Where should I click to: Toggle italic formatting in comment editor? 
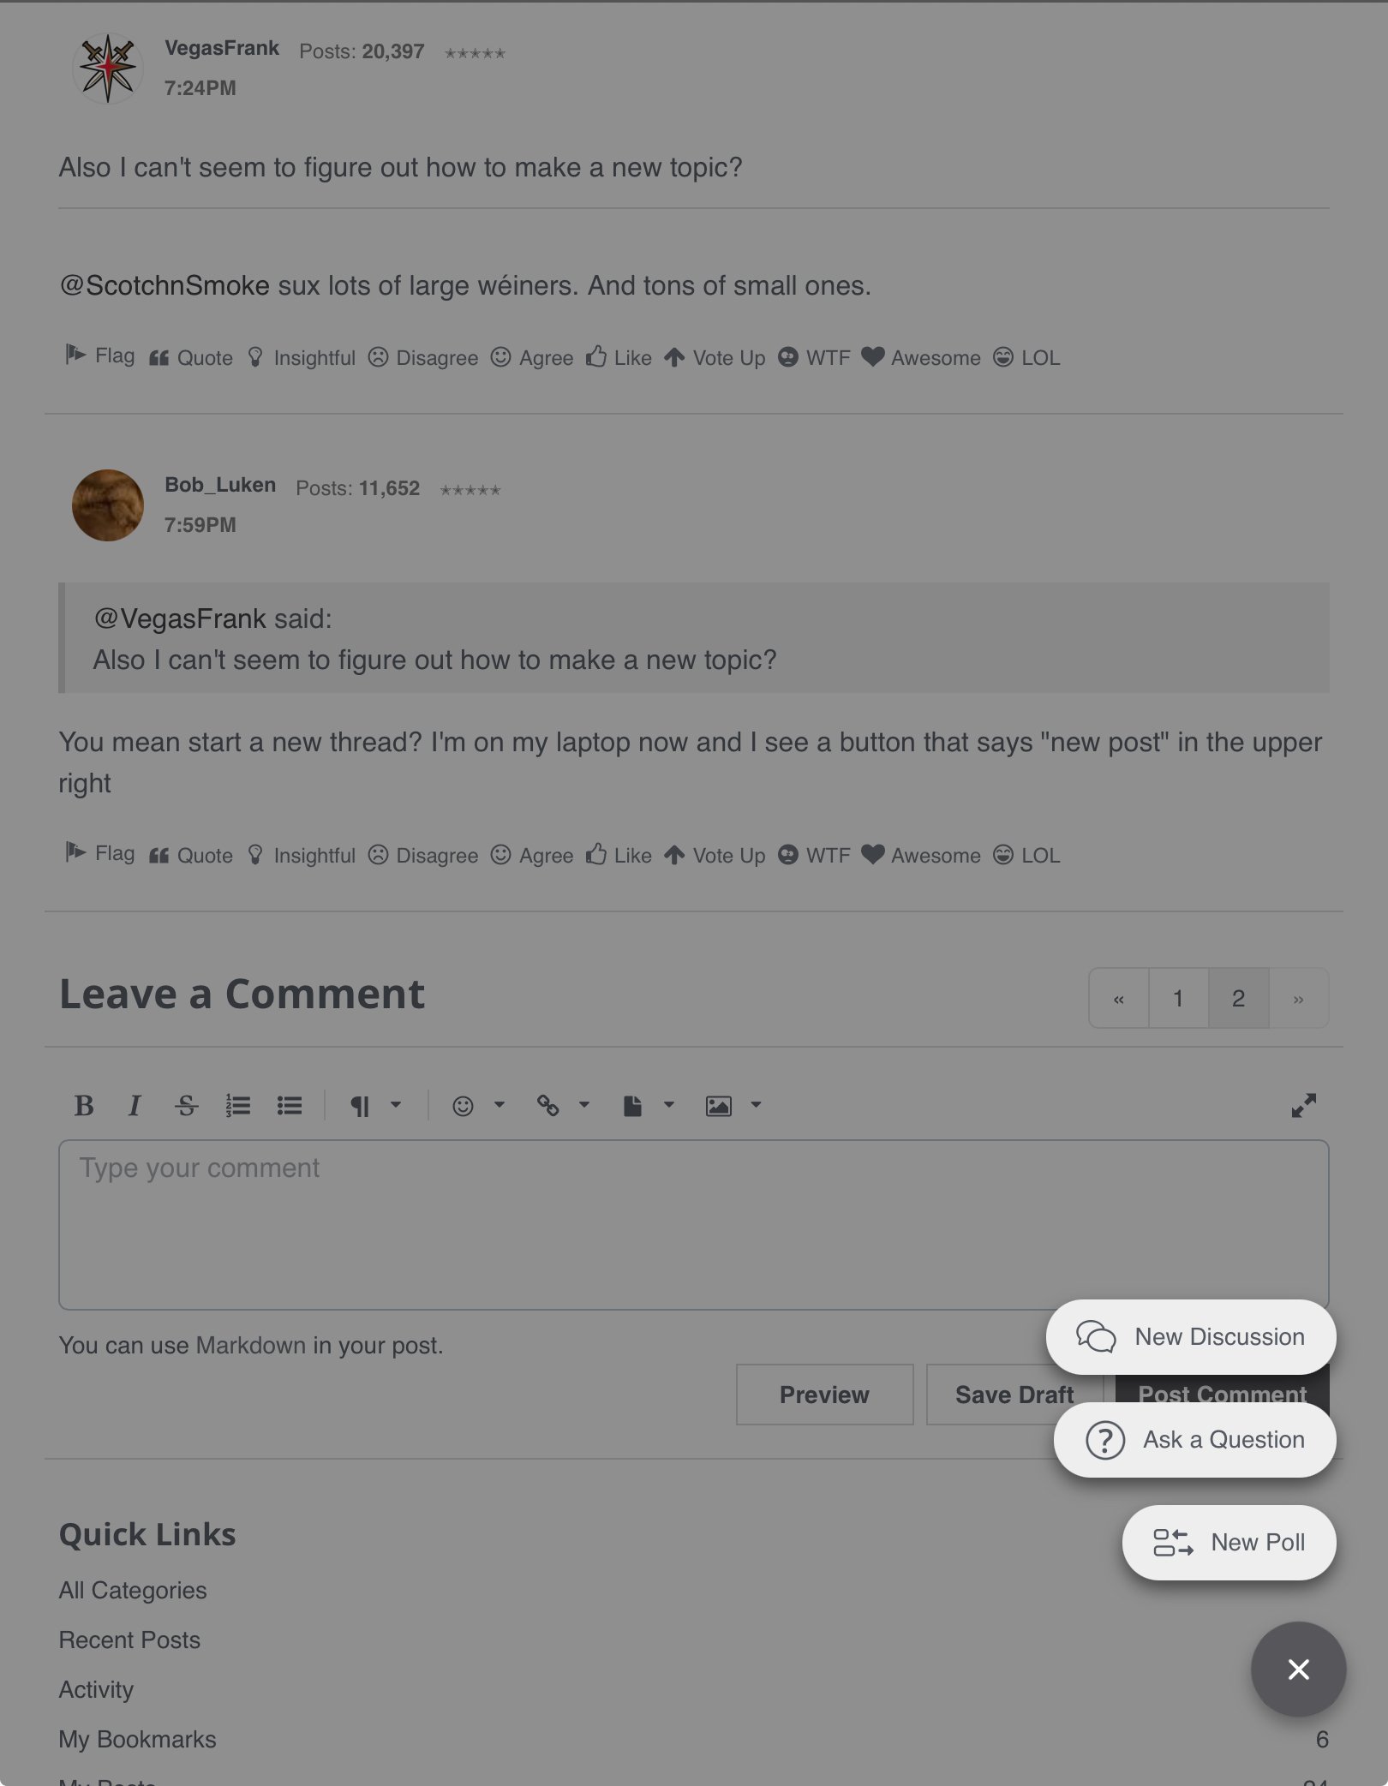click(x=135, y=1106)
